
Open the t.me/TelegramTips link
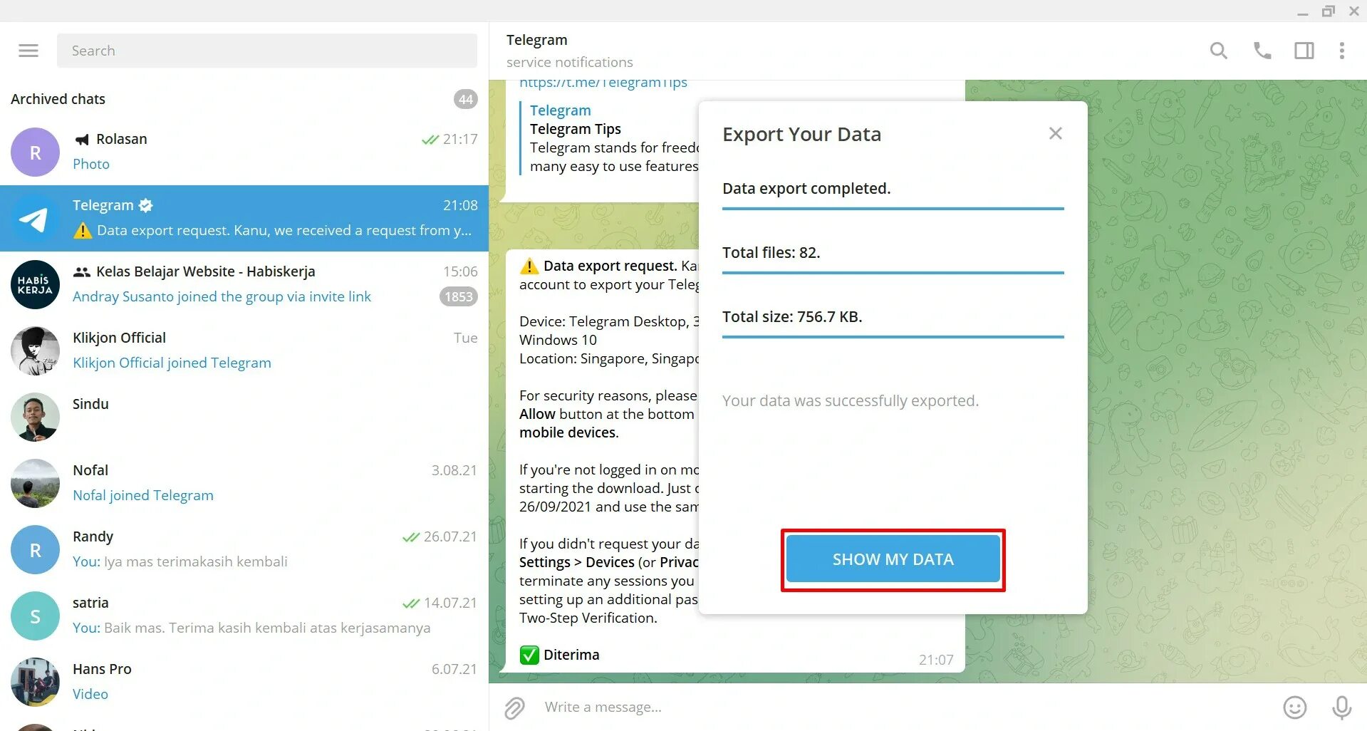pos(603,83)
